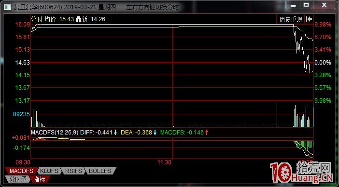The image size is (339, 187).
Task: Click the window icon in the title bar
Action: coord(7,7)
